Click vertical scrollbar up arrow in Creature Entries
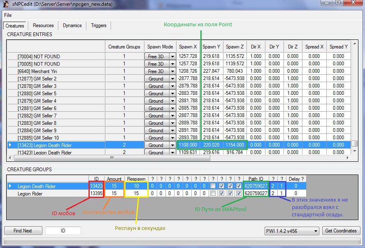365x248 pixels. point(354,44)
